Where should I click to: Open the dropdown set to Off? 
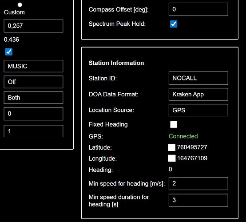pyautogui.click(x=33, y=82)
